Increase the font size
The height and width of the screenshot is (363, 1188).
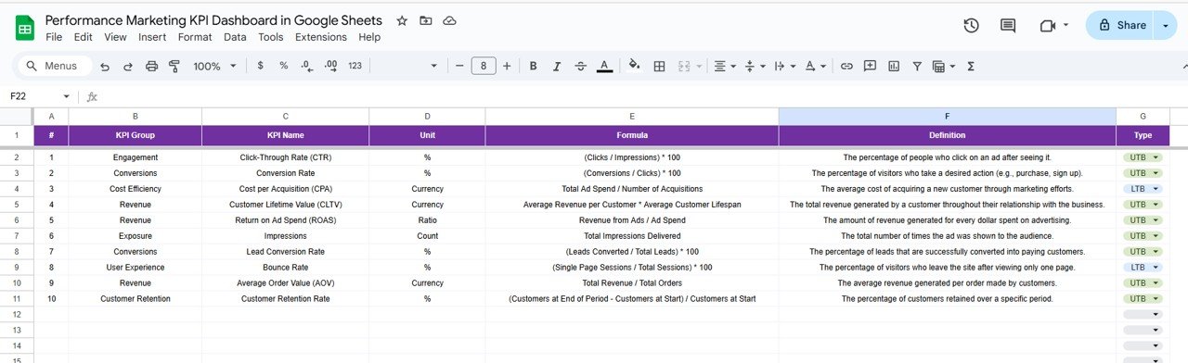pyautogui.click(x=507, y=66)
